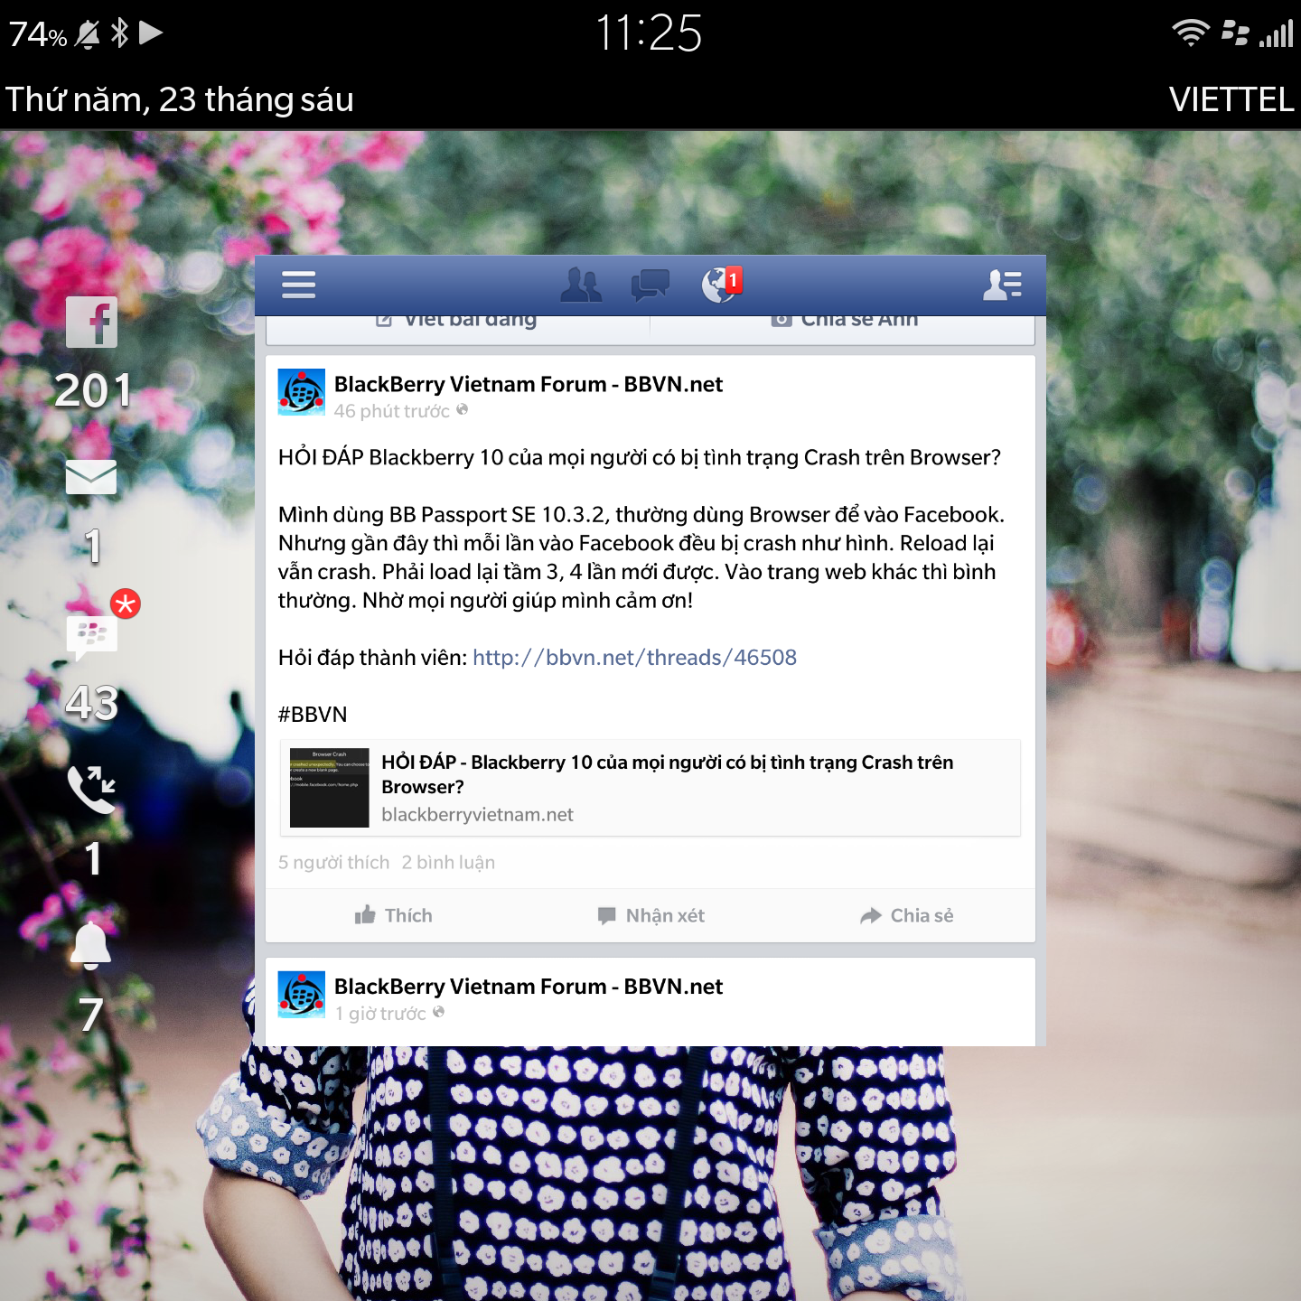Open Facebook notifications in left sidebar

[x=91, y=323]
